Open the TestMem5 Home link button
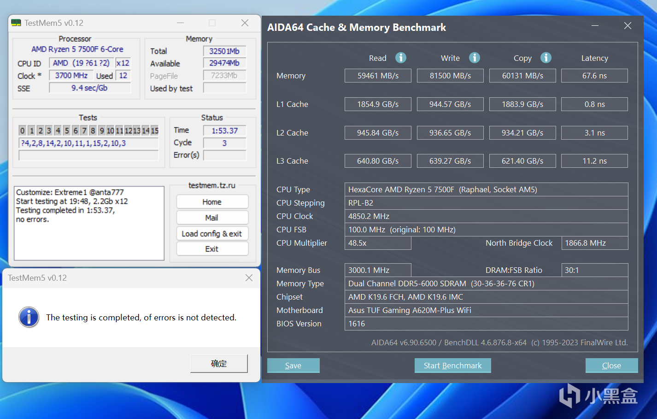 pos(212,202)
